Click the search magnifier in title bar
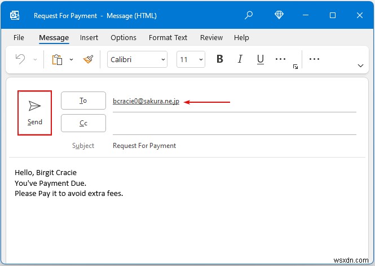The width and height of the screenshot is (375, 266). pos(249,15)
